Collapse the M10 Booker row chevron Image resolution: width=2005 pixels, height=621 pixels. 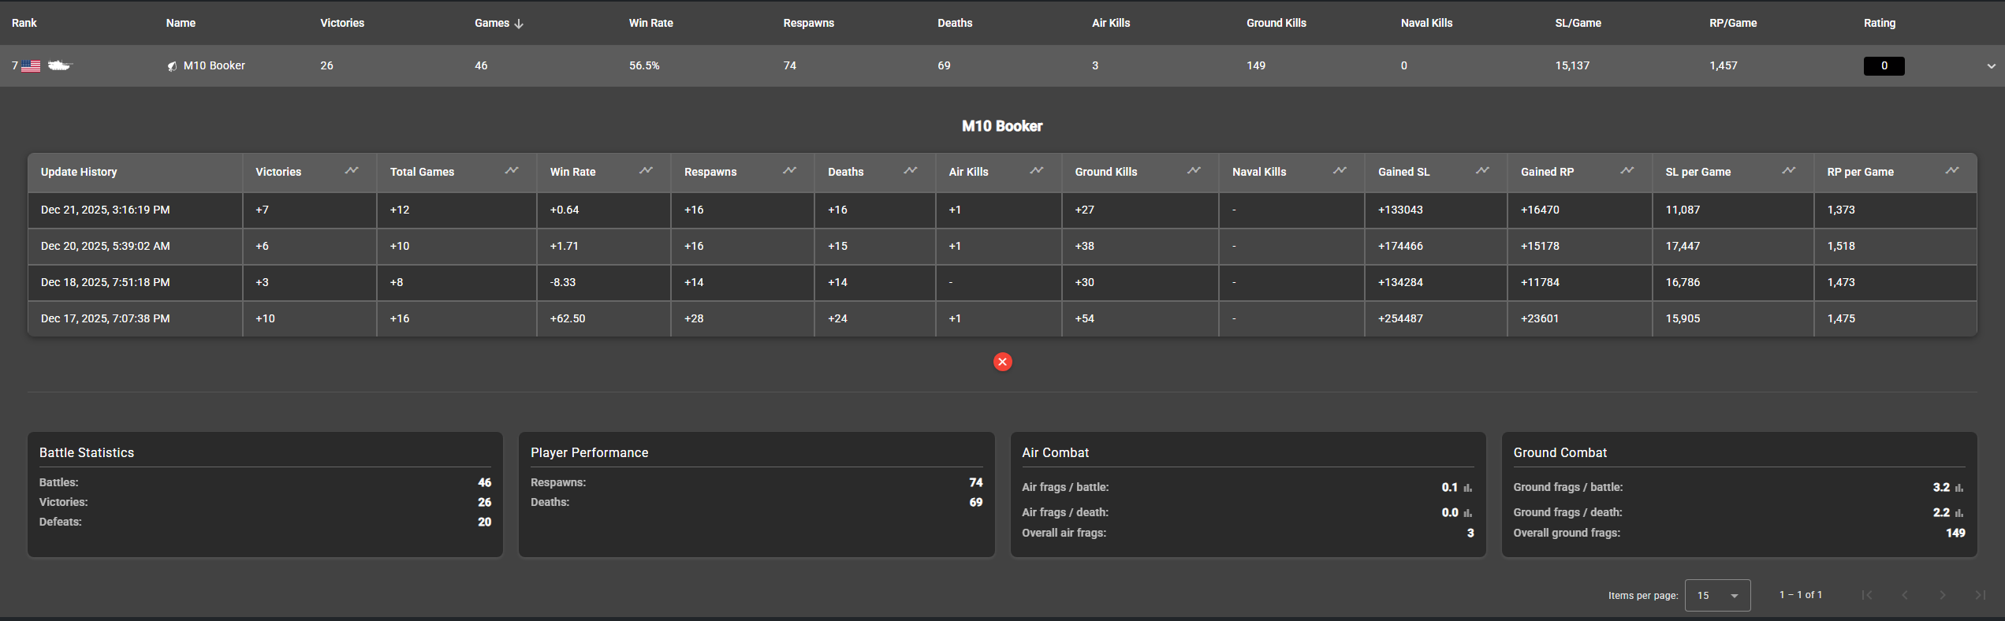(1991, 66)
